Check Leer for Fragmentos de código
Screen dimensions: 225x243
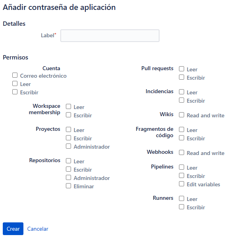pyautogui.click(x=182, y=130)
